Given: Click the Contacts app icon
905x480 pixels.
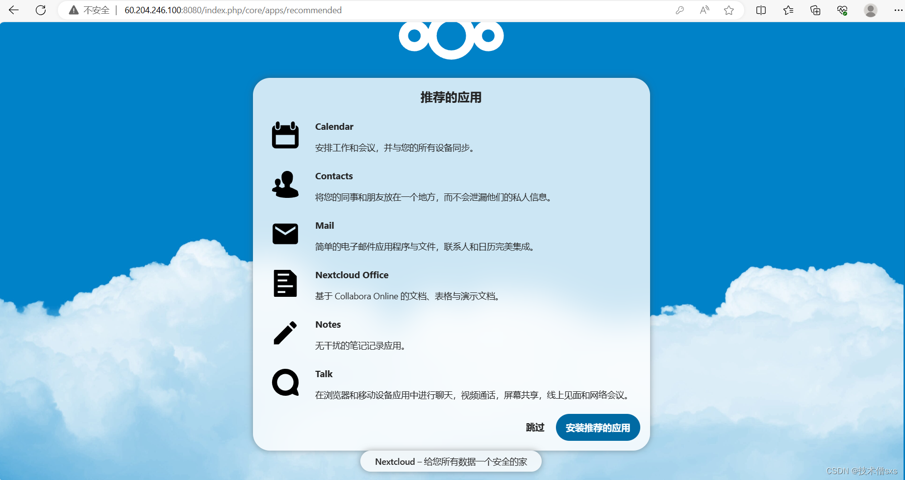Looking at the screenshot, I should [285, 185].
